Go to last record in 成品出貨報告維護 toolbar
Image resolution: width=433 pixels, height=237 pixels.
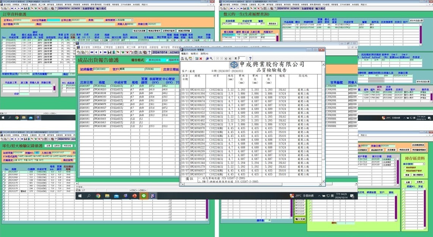tap(105, 52)
